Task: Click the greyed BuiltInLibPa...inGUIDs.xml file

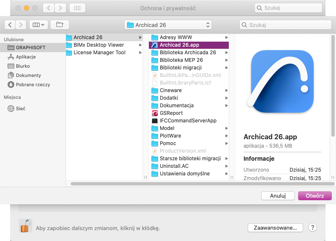Action: click(189, 75)
